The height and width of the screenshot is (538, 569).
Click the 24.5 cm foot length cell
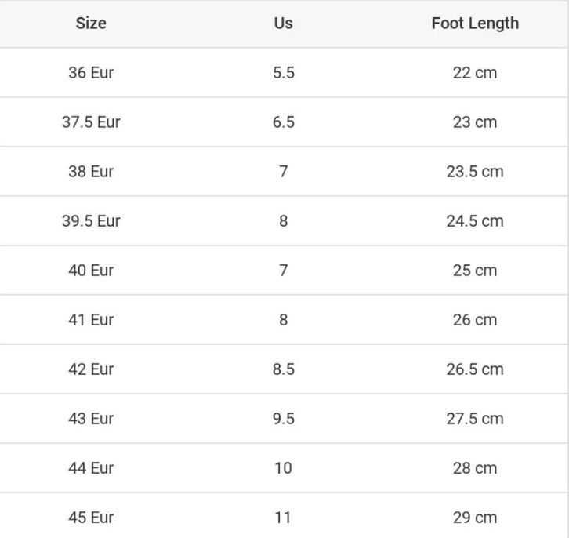[475, 221]
